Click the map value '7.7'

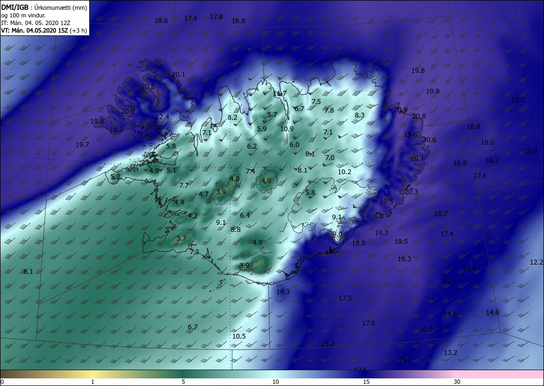click(184, 185)
